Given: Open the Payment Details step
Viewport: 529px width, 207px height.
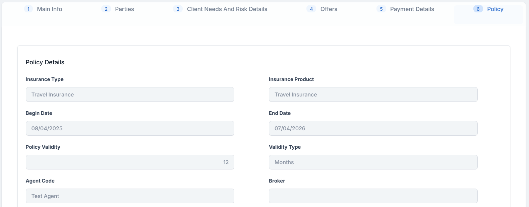Looking at the screenshot, I should pyautogui.click(x=412, y=9).
